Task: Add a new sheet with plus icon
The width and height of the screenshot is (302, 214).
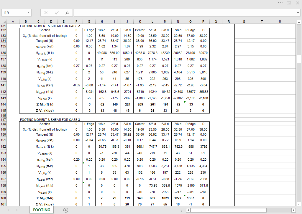Action: pos(66,210)
